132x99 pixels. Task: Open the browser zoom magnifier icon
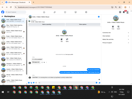[x=116, y=7]
